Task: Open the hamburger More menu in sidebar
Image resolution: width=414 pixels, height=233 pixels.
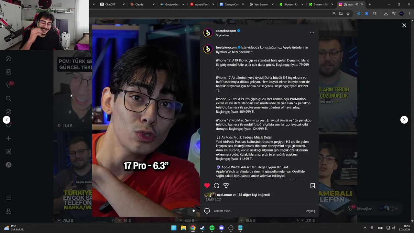Action: pyautogui.click(x=8, y=198)
